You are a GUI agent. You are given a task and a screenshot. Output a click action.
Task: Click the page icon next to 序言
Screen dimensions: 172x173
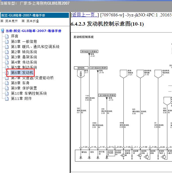pyautogui.click(x=7, y=36)
